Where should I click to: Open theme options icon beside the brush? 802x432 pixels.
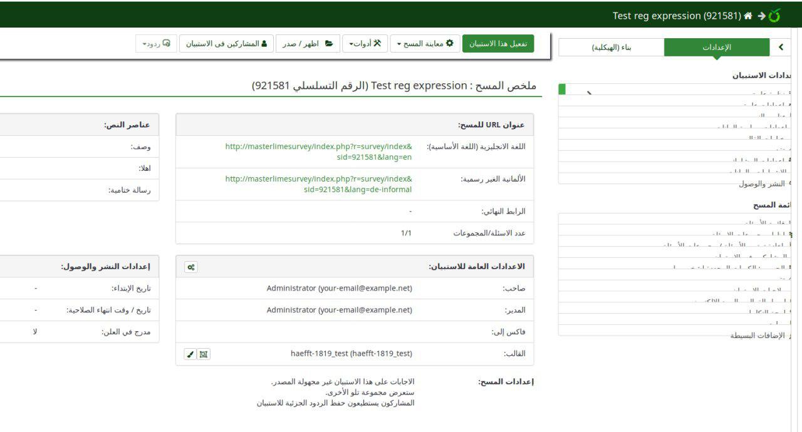point(203,354)
